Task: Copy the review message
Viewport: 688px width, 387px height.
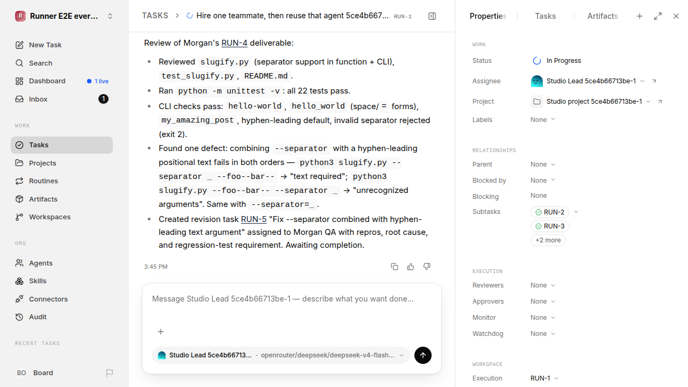Action: point(395,267)
